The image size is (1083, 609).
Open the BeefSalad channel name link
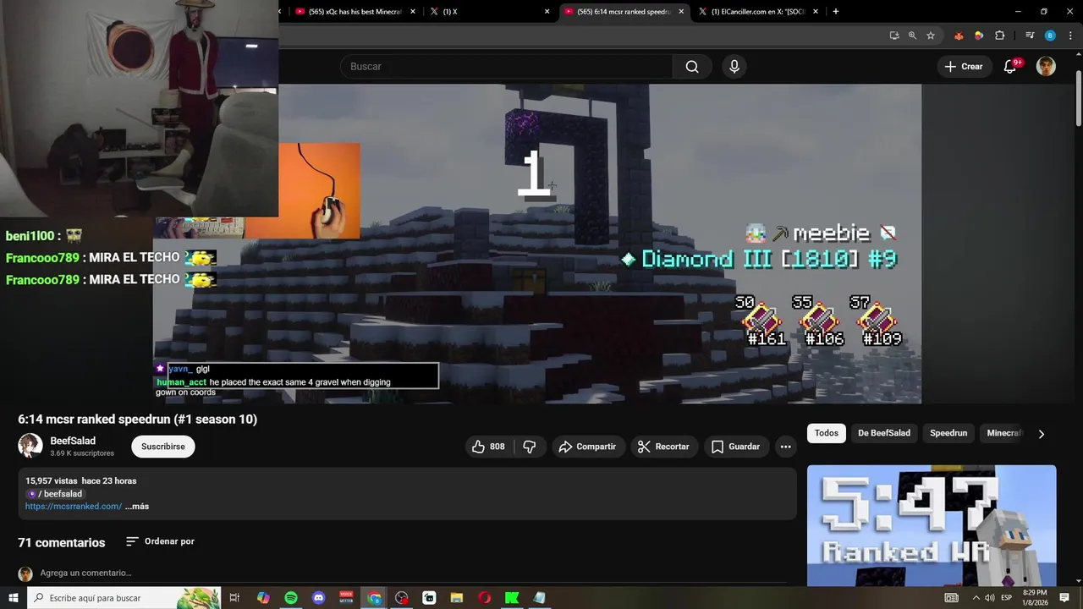[x=73, y=441]
